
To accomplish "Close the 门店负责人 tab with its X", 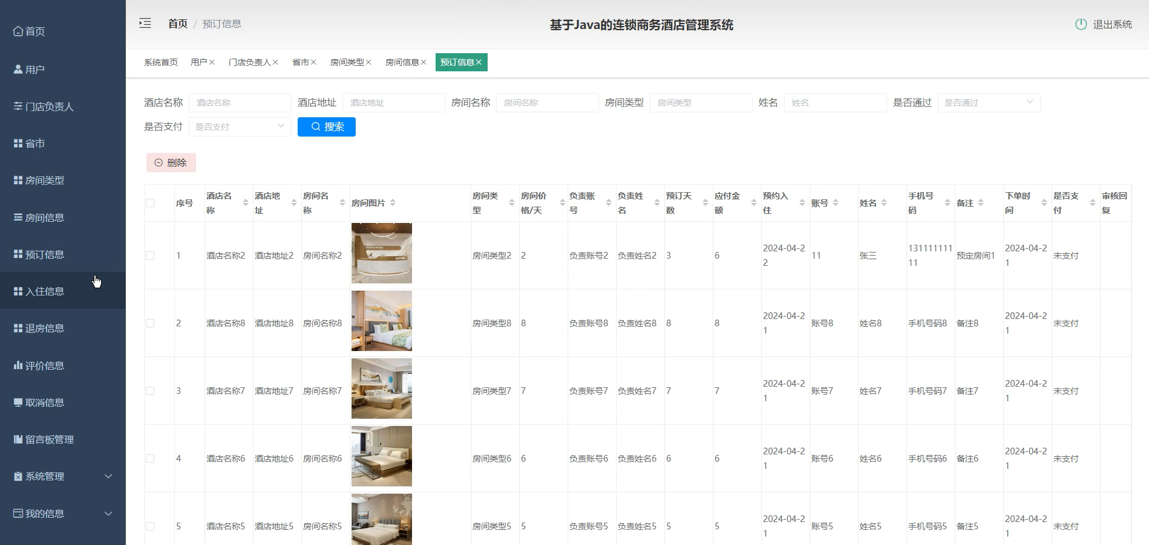I will [275, 62].
